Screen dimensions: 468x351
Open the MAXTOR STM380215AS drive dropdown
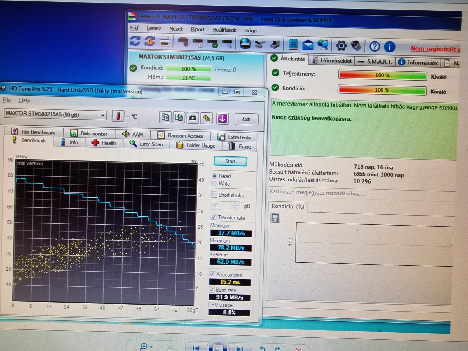pyautogui.click(x=55, y=114)
